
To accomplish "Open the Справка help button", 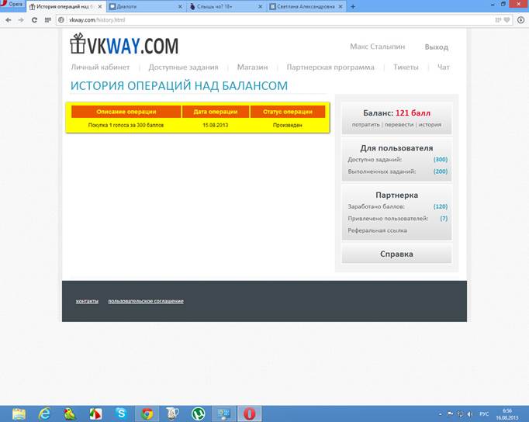I will [396, 254].
